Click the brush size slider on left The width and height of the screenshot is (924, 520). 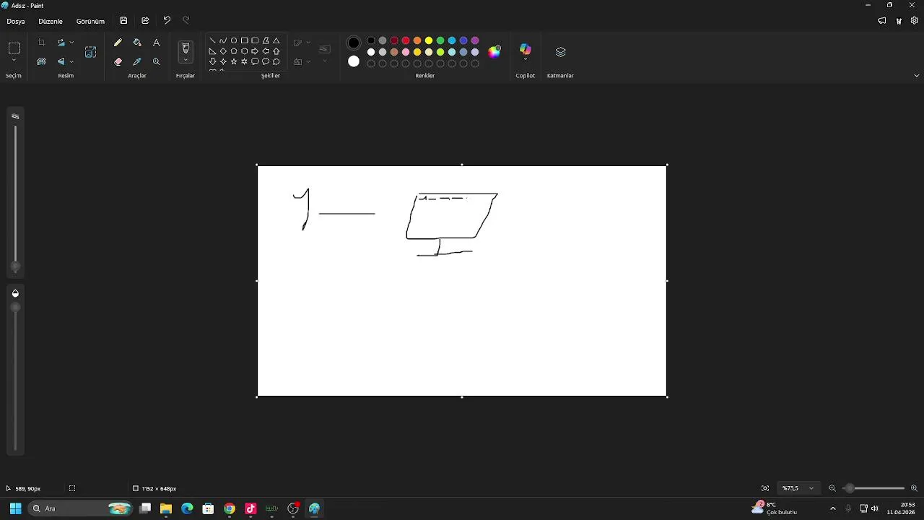click(x=15, y=199)
